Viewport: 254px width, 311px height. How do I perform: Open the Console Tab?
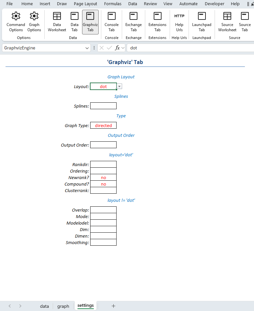(x=111, y=22)
